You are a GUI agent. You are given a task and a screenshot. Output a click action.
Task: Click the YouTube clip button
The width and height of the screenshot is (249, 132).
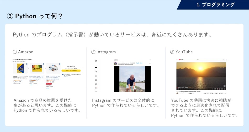(x=221, y=93)
